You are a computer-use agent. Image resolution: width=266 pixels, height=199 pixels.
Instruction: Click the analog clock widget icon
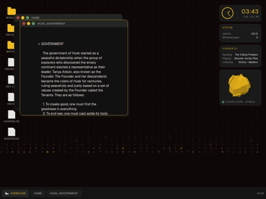click(x=228, y=13)
